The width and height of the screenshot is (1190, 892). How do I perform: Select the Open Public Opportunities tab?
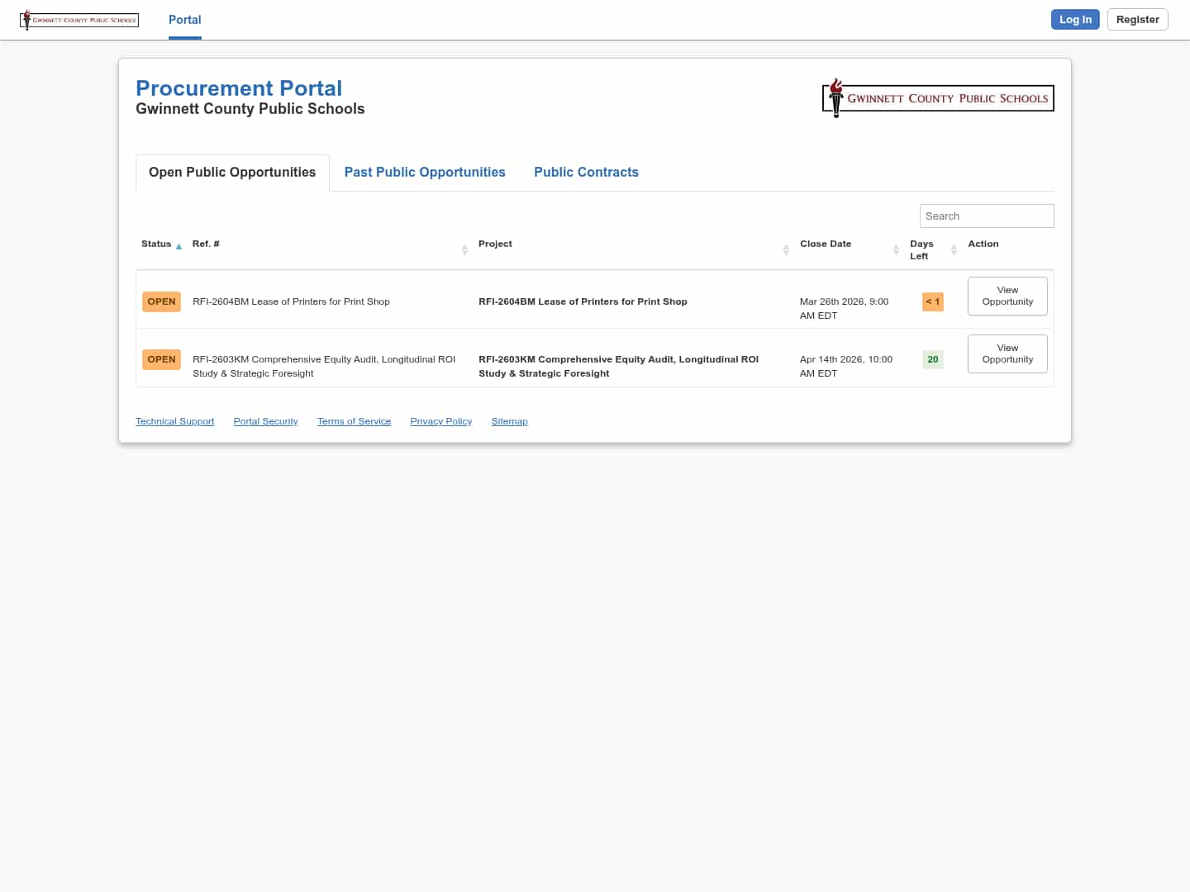point(232,173)
